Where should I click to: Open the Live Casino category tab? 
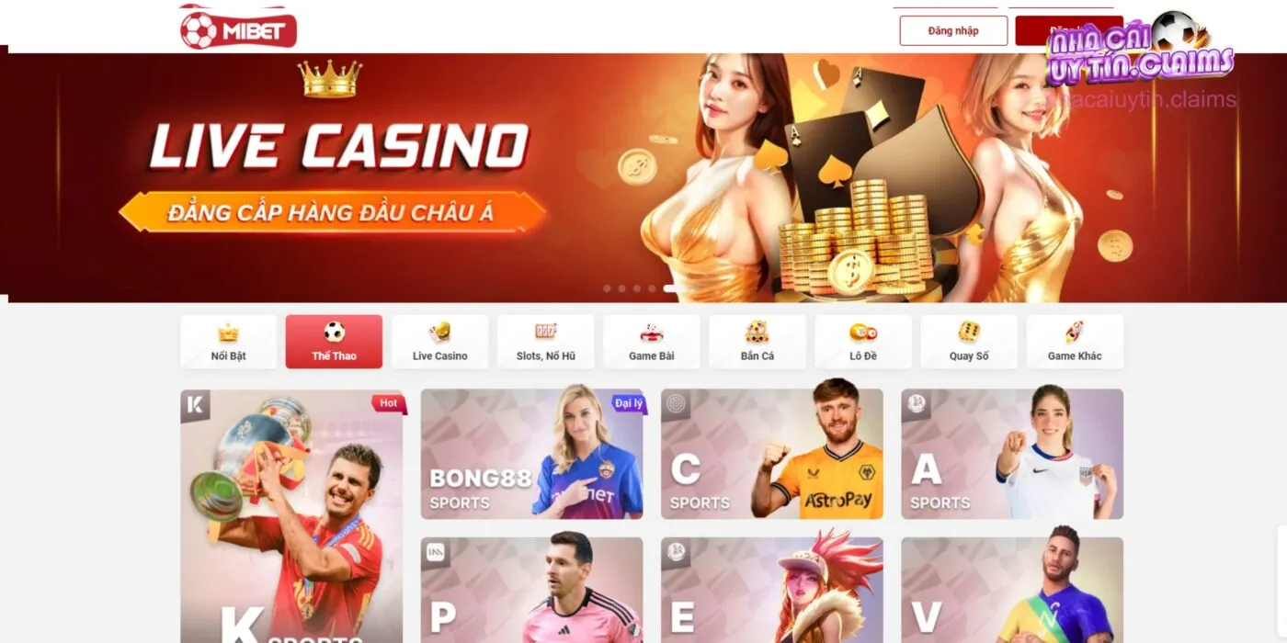439,342
